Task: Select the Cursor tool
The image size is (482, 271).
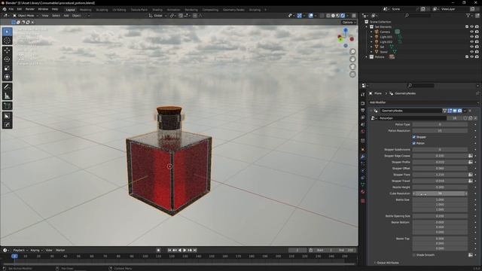Action: 7,40
